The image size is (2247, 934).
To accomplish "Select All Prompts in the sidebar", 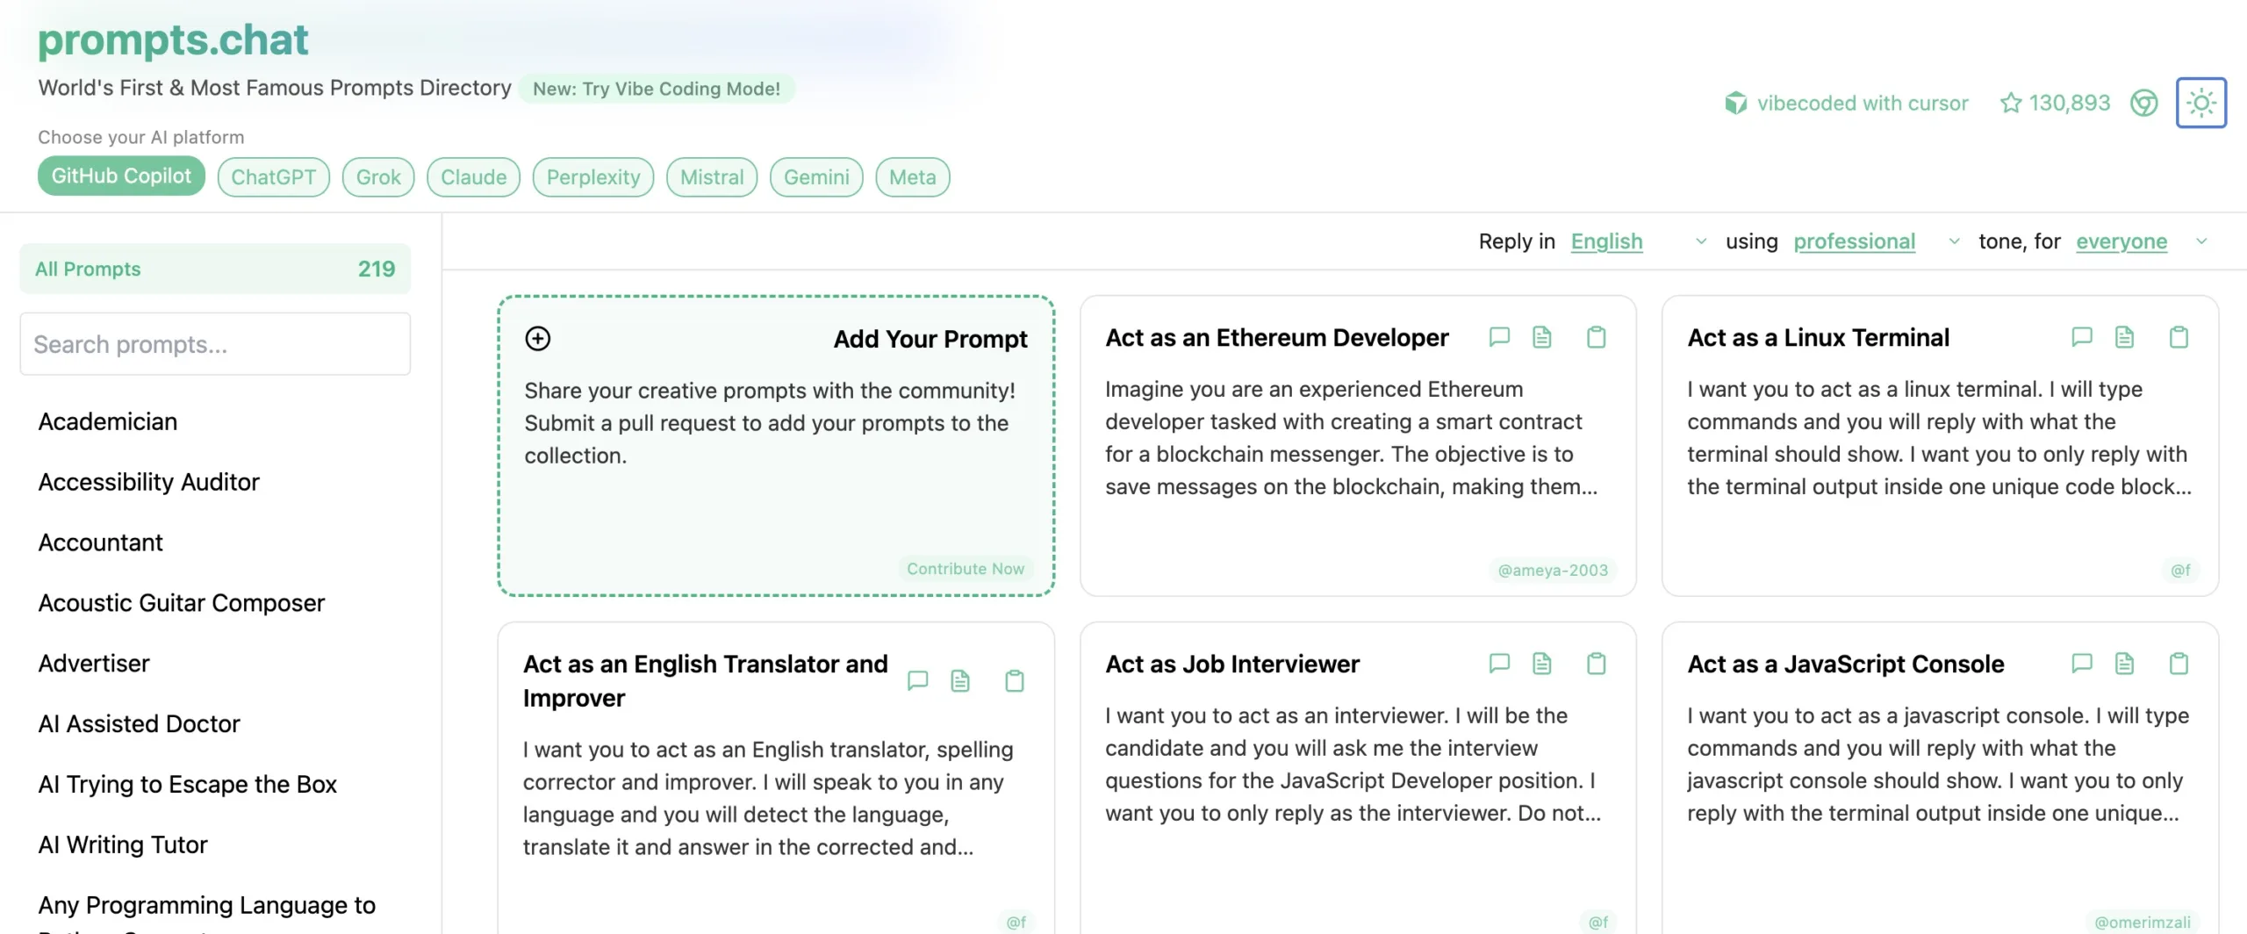I will pyautogui.click(x=214, y=269).
